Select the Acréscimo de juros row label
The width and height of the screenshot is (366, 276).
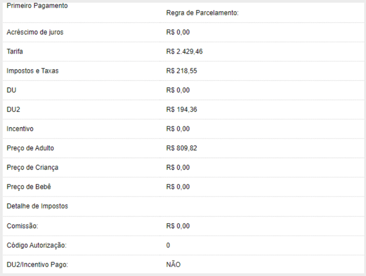pyautogui.click(x=35, y=32)
